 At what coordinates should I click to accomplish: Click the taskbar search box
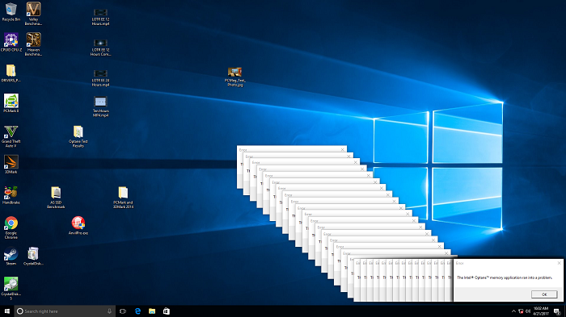tap(65, 311)
